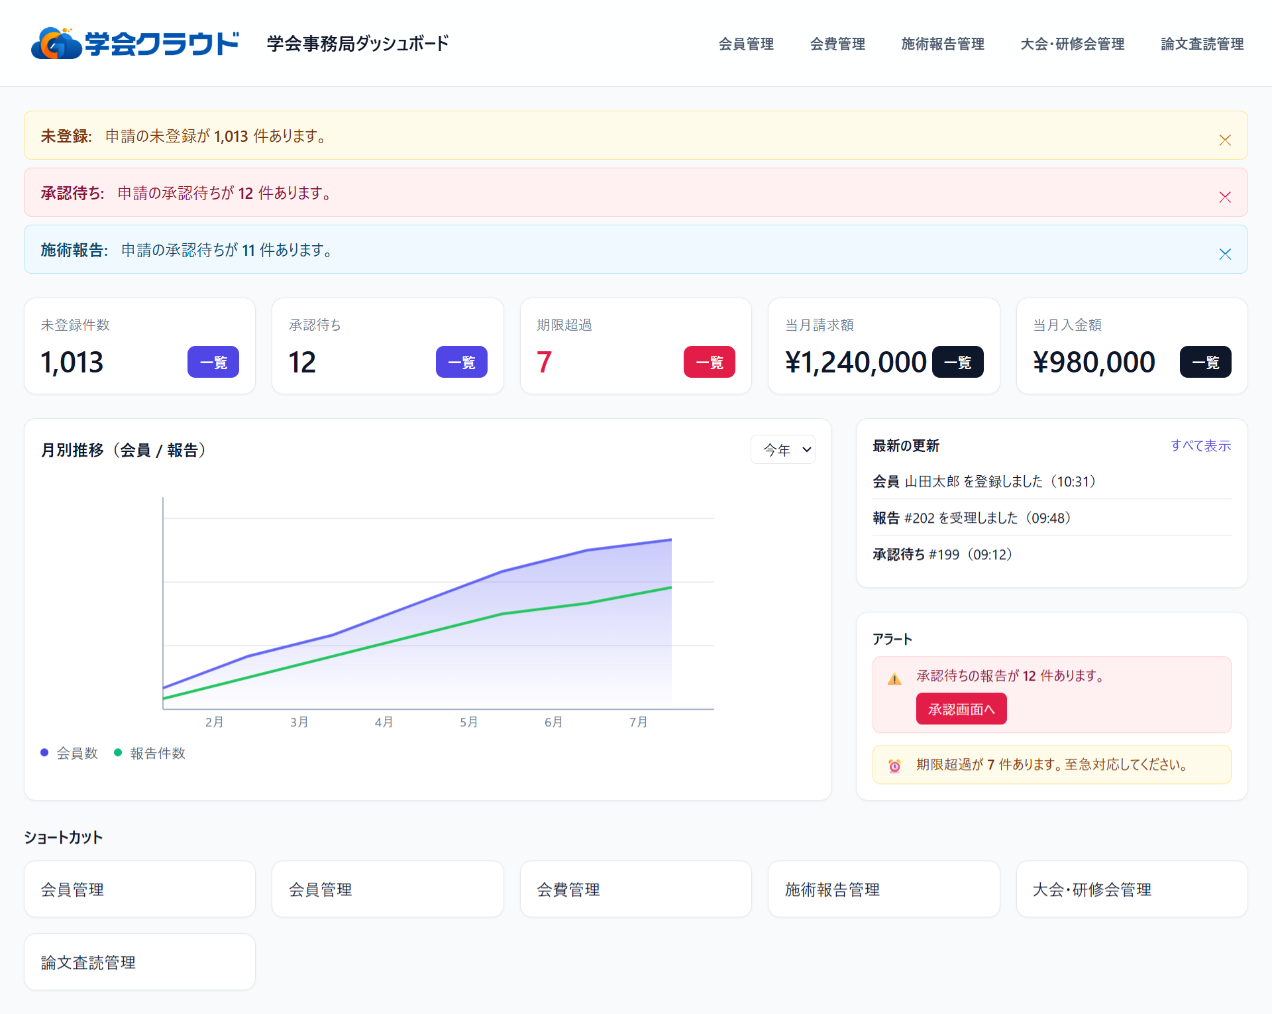The width and height of the screenshot is (1272, 1014).
Task: Click 一覧 button on the 未登録件数 card
Action: [x=213, y=362]
